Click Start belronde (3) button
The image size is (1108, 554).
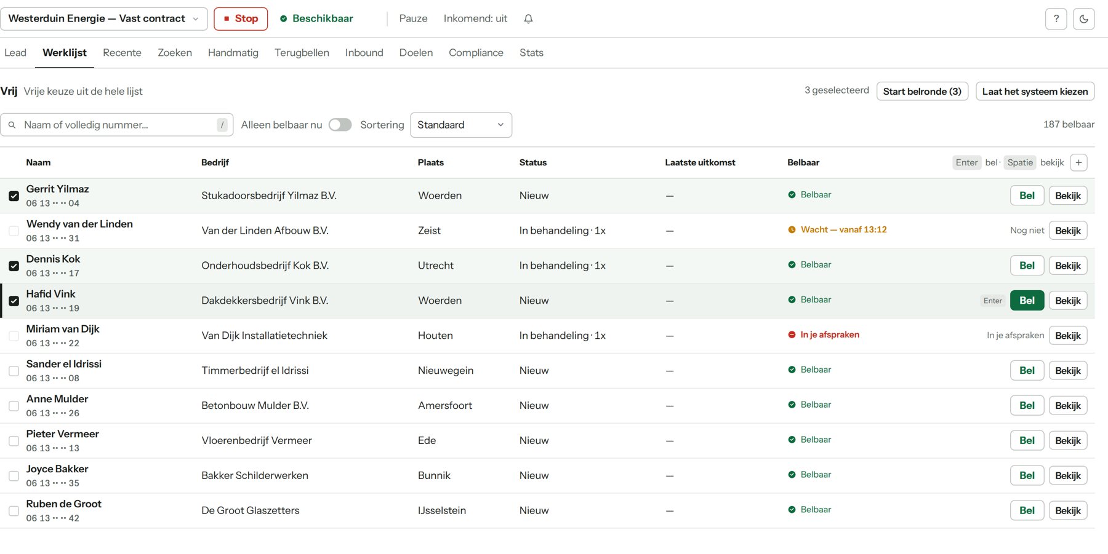pyautogui.click(x=922, y=92)
